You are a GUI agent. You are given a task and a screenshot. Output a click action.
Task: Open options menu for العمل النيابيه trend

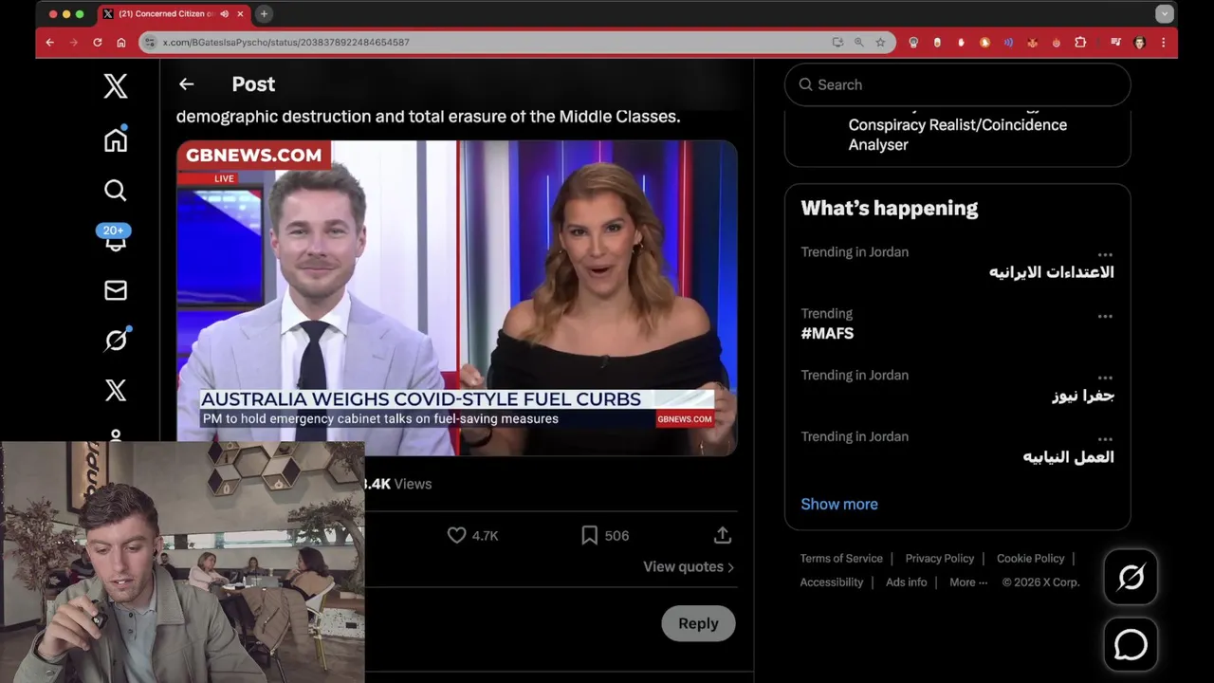[x=1105, y=439]
